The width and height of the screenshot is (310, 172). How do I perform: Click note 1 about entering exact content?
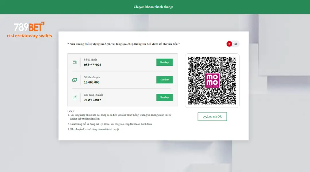(x=119, y=117)
